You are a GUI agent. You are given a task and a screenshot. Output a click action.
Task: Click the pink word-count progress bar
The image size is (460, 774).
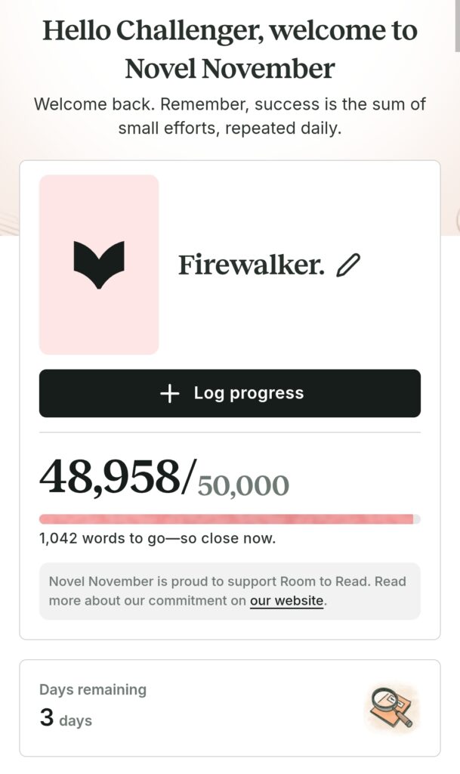[x=225, y=519]
